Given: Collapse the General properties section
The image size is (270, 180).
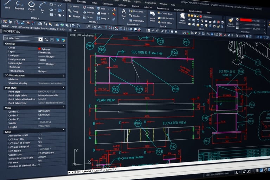Looking at the screenshot, I should pos(64,46).
